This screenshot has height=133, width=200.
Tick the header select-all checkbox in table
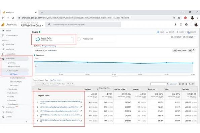(34, 89)
